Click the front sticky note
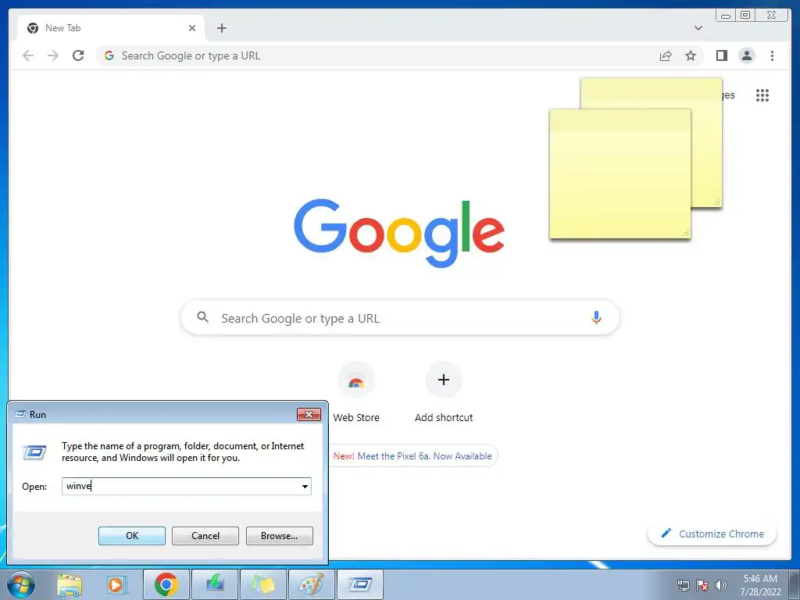 coord(620,174)
